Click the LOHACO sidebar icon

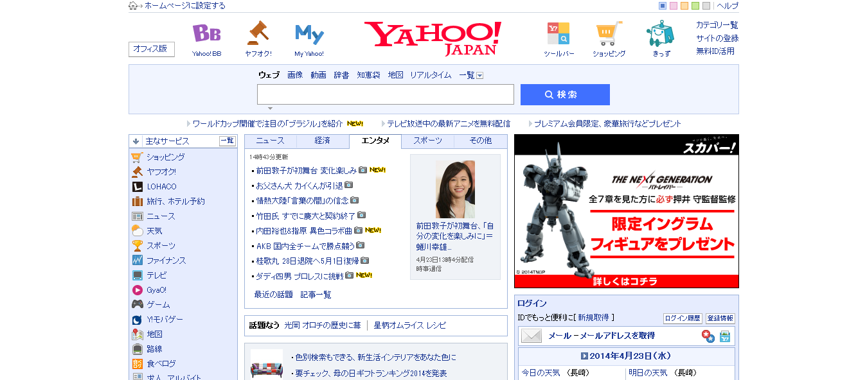coord(137,187)
